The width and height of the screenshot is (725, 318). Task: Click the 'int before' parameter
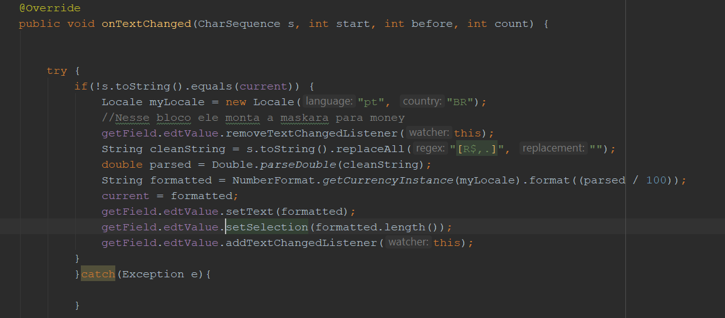click(x=419, y=24)
